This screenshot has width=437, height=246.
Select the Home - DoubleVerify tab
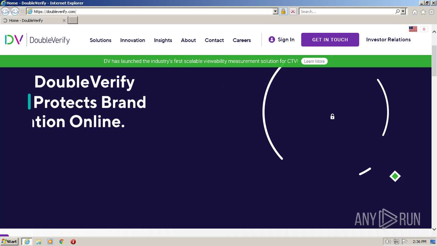click(x=33, y=20)
